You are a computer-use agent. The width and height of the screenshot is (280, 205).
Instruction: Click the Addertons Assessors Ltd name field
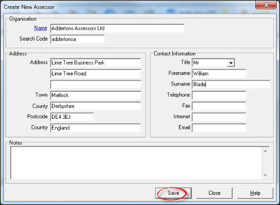click(x=117, y=28)
